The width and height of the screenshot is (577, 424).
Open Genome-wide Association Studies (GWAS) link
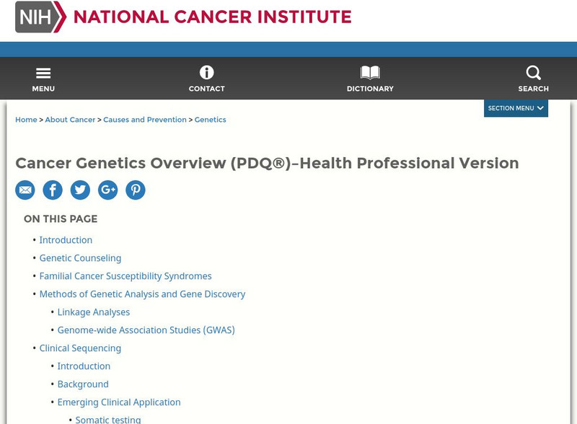[x=146, y=330]
